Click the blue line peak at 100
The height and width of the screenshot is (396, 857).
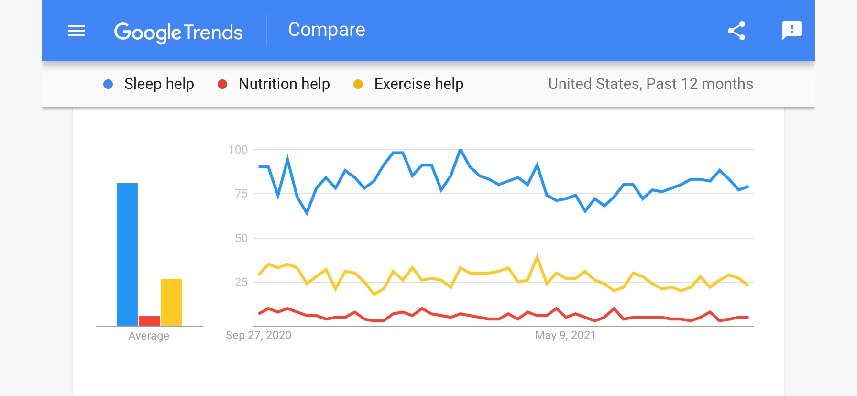(460, 150)
